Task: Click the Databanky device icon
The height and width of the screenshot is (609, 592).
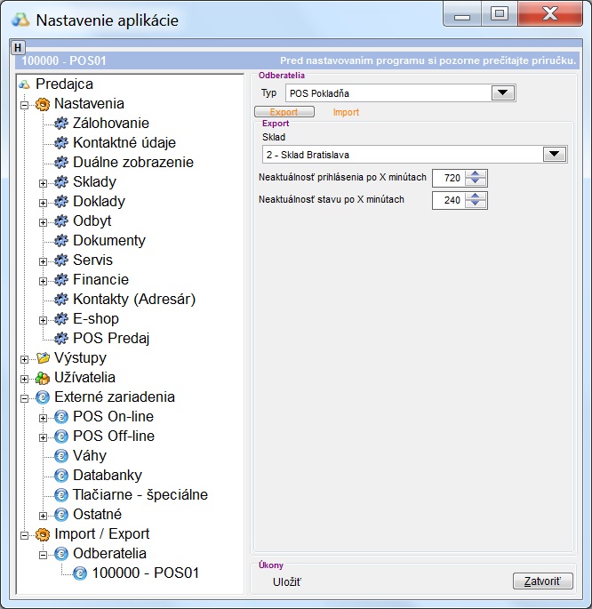Action: pos(61,476)
